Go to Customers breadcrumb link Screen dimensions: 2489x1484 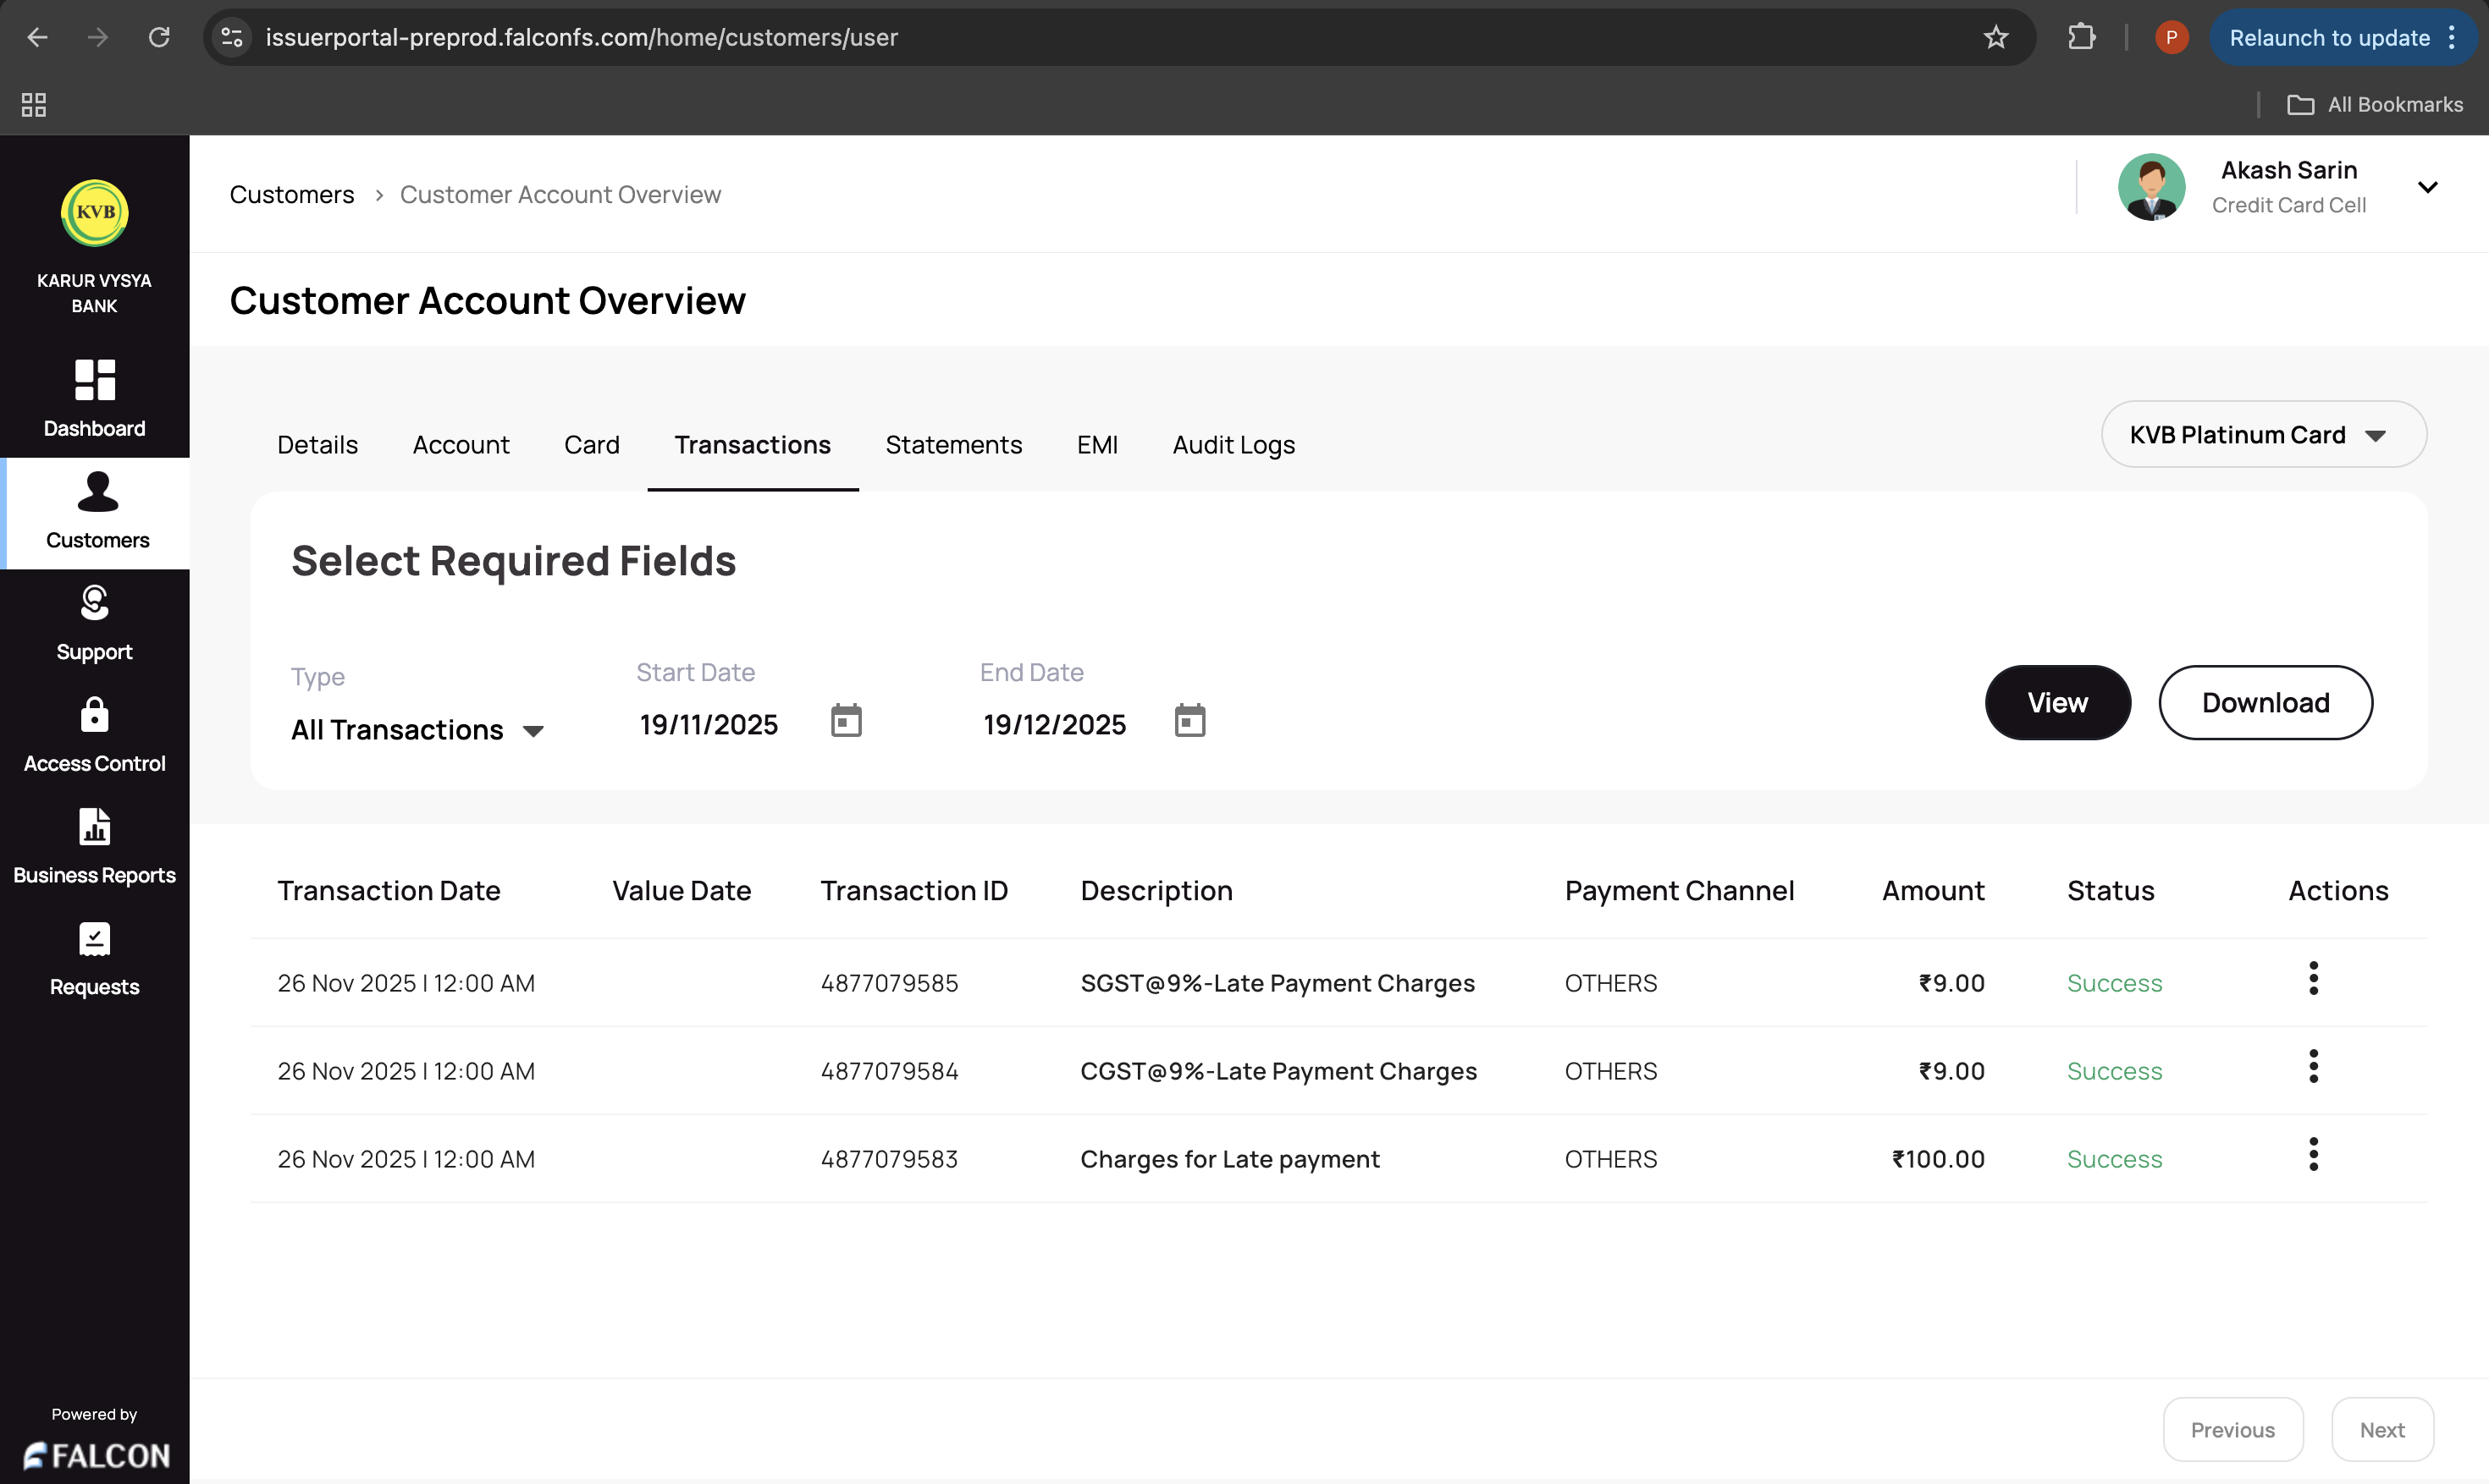pyautogui.click(x=292, y=195)
